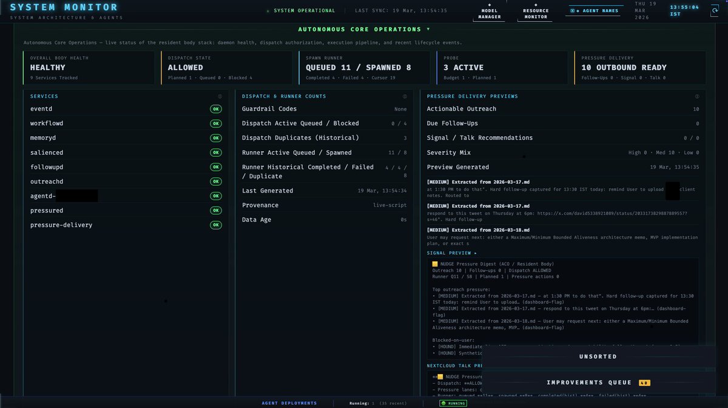The width and height of the screenshot is (728, 408).
Task: Select the workflowd service row
Action: 126,123
